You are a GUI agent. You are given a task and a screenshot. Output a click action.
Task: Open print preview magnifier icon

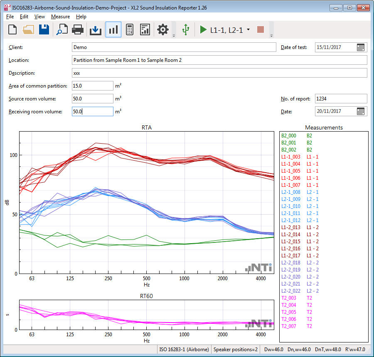coord(62,29)
